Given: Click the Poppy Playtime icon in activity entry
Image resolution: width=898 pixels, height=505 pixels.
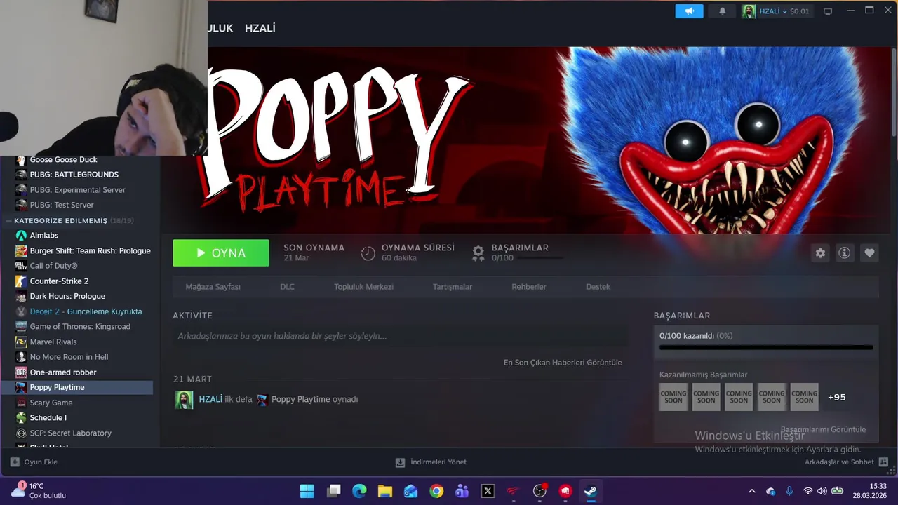Looking at the screenshot, I should tap(262, 400).
